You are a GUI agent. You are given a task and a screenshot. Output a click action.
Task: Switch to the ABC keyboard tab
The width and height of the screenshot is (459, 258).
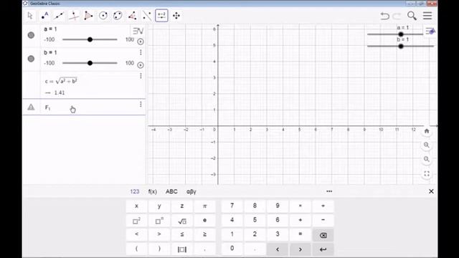tap(171, 191)
